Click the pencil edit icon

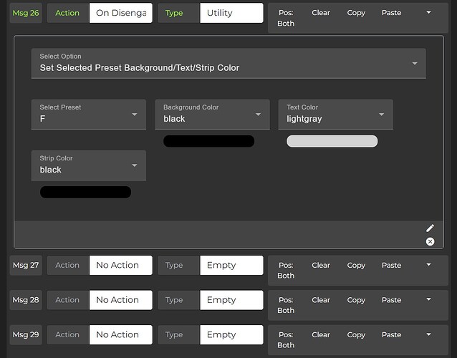coord(430,228)
